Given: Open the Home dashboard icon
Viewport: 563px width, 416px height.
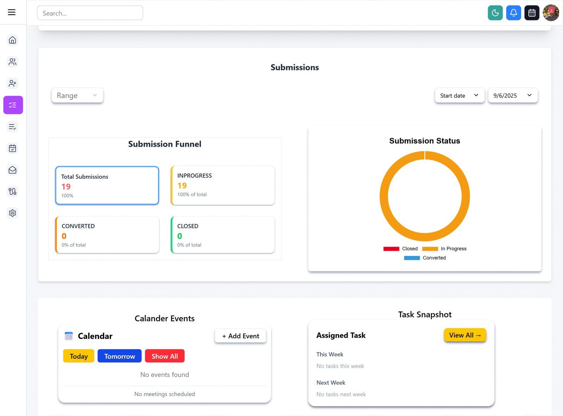Looking at the screenshot, I should (13, 40).
